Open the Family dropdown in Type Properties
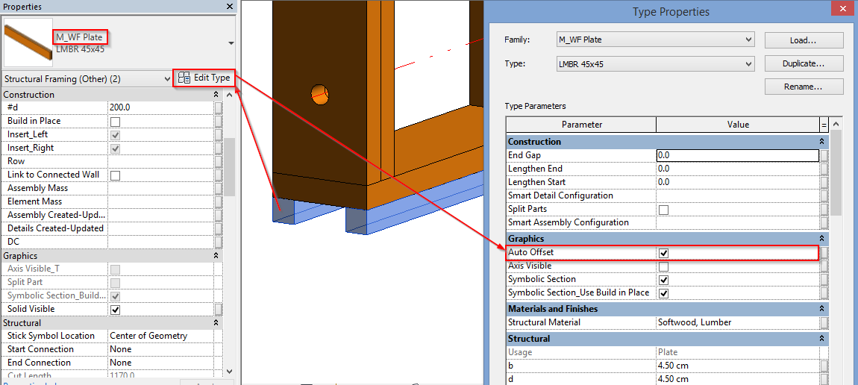 point(748,40)
